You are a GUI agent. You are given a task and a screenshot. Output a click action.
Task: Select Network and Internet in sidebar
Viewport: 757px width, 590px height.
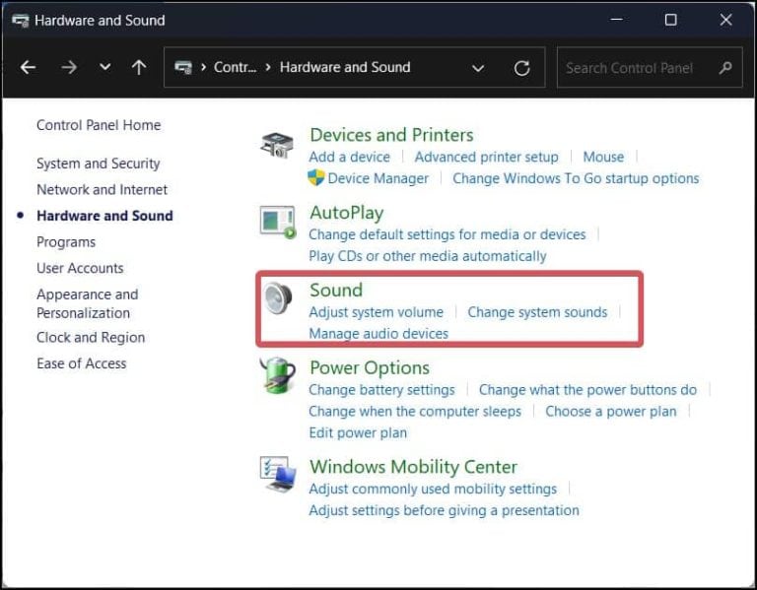click(102, 189)
